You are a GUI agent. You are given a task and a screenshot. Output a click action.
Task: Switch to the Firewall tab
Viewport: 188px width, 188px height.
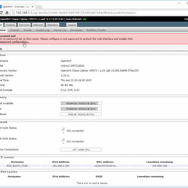(x=15, y=30)
